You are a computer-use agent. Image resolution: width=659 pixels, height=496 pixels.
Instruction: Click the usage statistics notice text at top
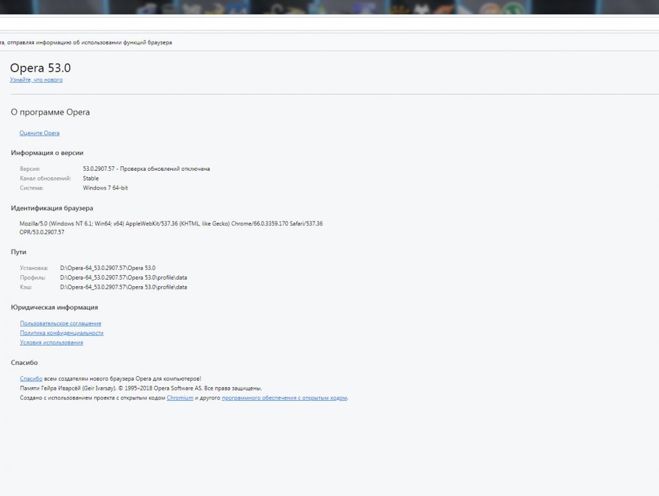point(85,42)
